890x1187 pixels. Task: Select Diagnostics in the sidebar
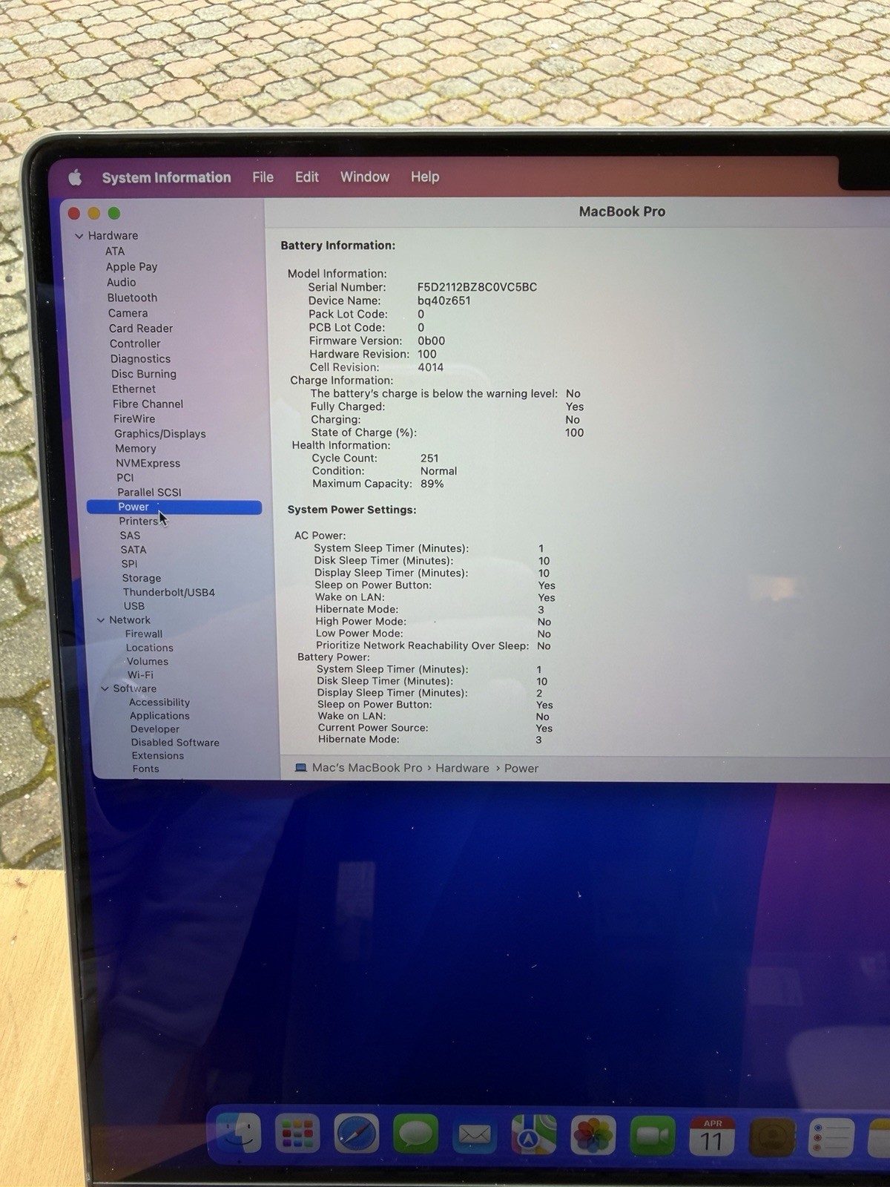(140, 358)
